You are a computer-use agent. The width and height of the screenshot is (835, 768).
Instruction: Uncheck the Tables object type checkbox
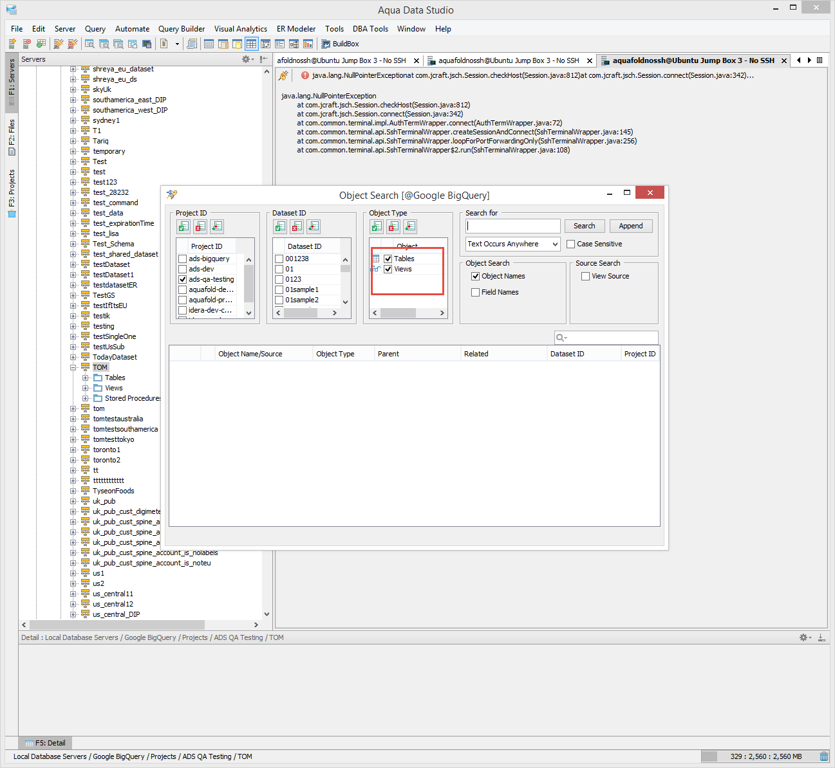tap(388, 259)
